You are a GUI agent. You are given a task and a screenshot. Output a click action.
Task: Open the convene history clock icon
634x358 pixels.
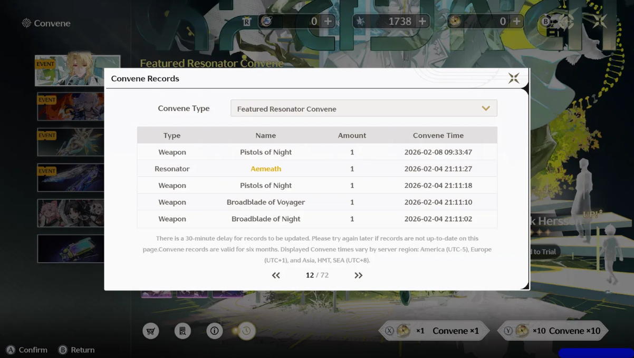click(246, 331)
